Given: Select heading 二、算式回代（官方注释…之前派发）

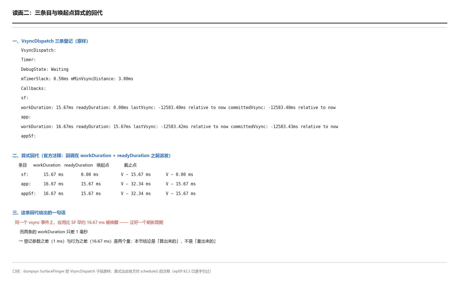Looking at the screenshot, I should (x=92, y=156).
